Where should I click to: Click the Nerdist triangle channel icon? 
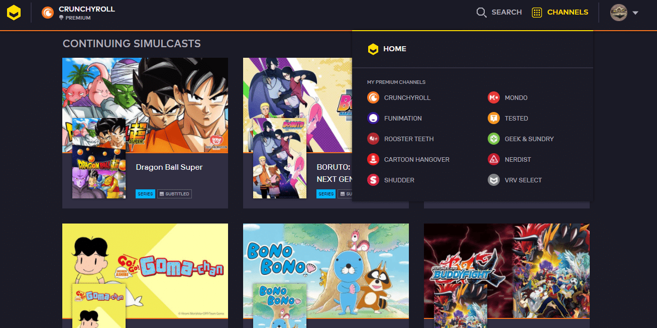pyautogui.click(x=494, y=159)
